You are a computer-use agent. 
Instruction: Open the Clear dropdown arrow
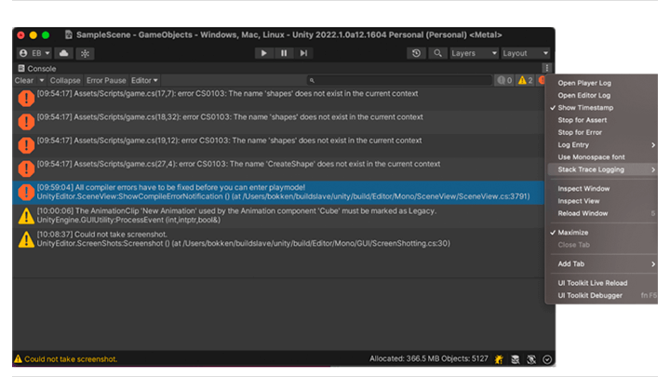coord(42,80)
